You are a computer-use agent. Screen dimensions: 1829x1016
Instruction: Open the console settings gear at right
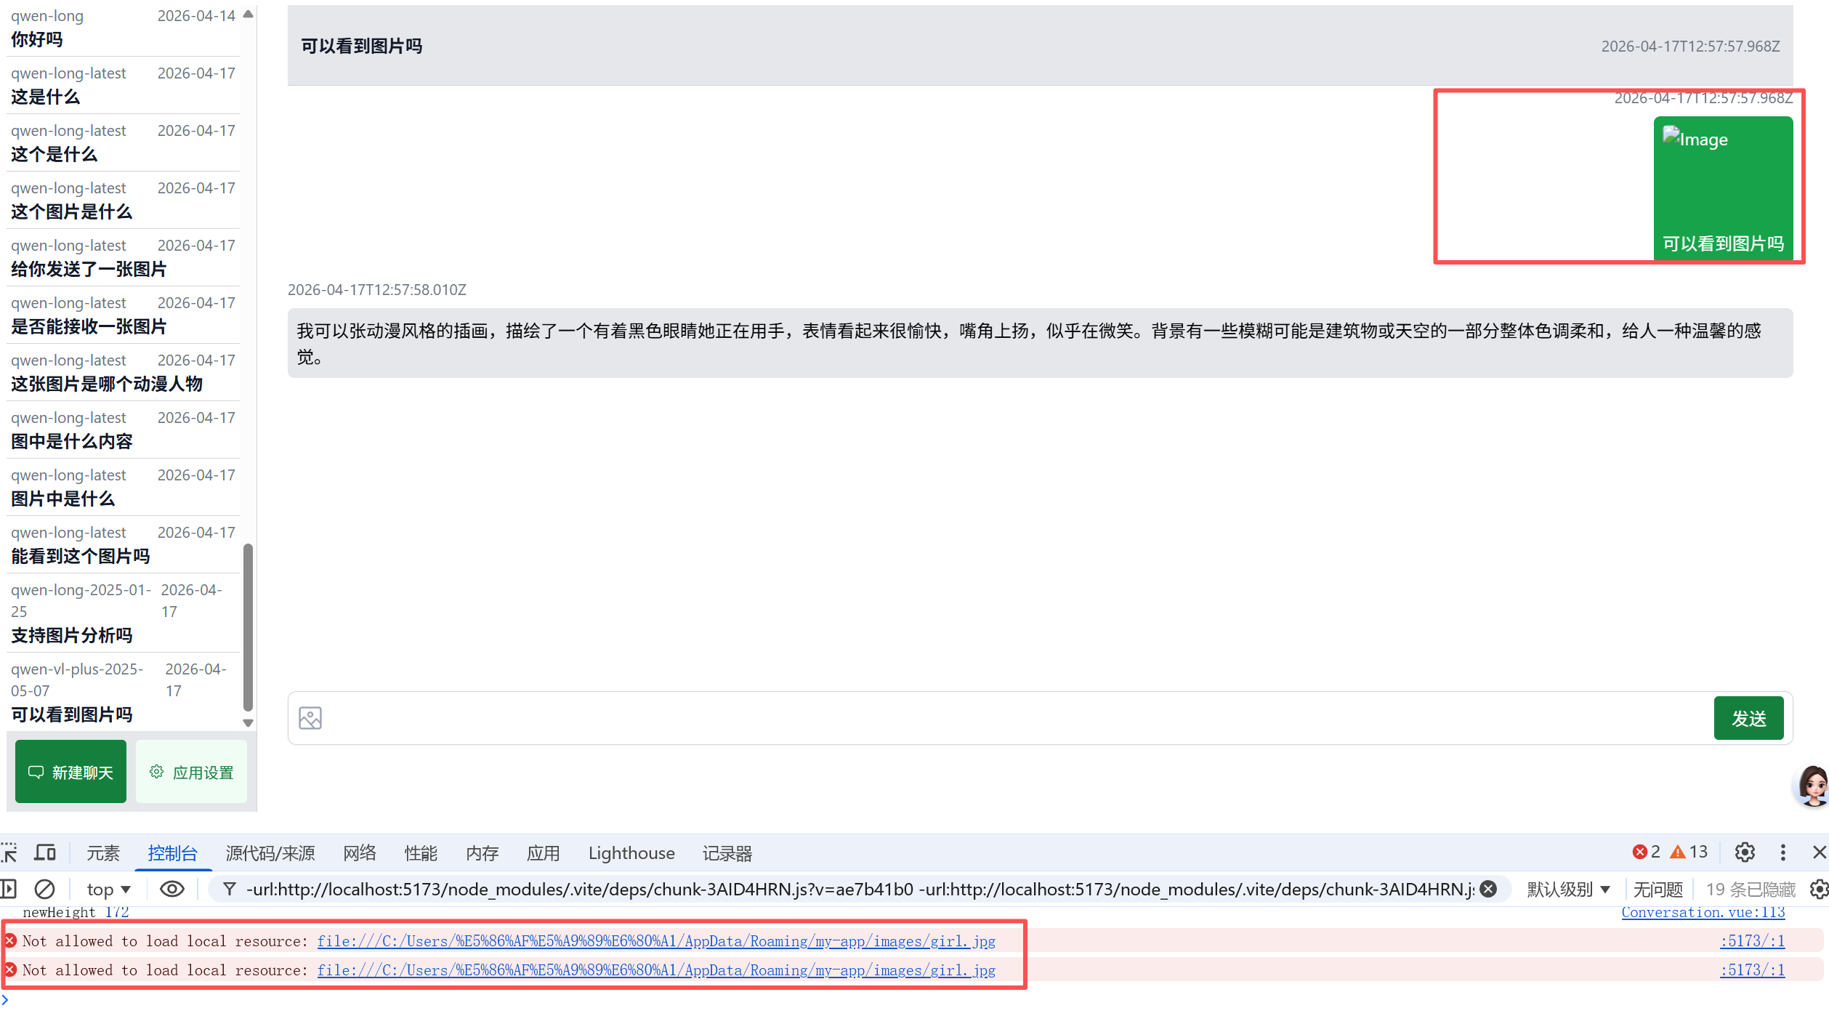[1818, 889]
